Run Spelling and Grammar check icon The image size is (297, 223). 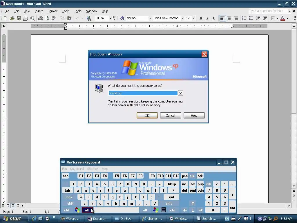pyautogui.click(x=54, y=18)
